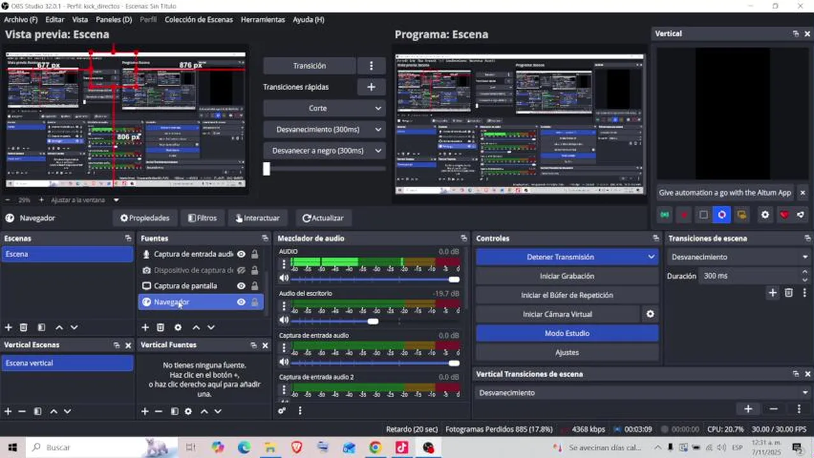Screen dimensions: 814x458
Task: Toggle lock on Captura de pantalla source
Action: (255, 286)
